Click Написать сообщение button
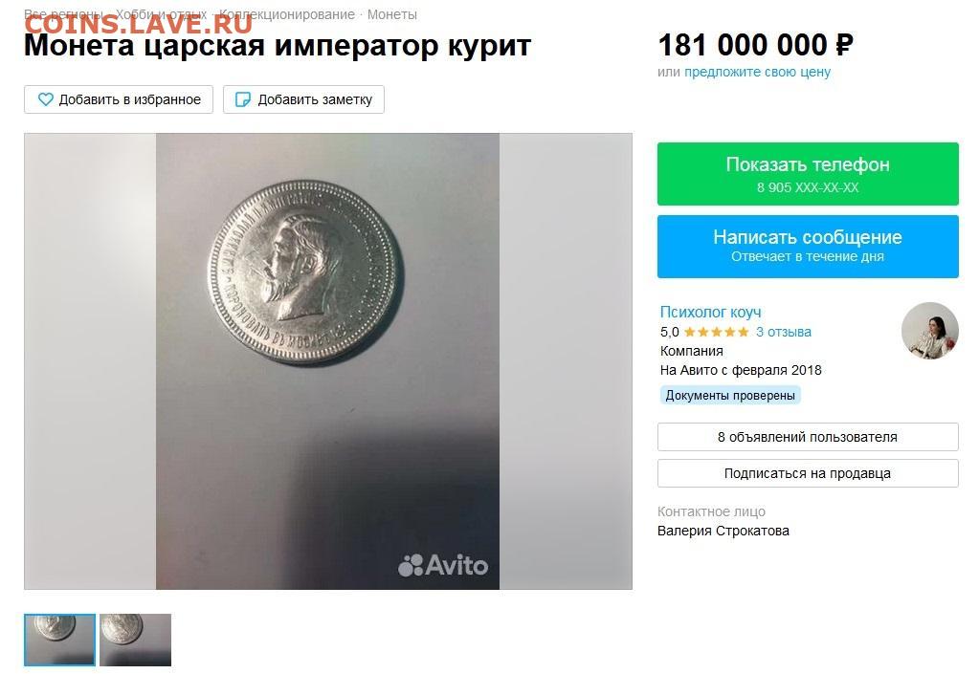The height and width of the screenshot is (674, 979). [808, 247]
